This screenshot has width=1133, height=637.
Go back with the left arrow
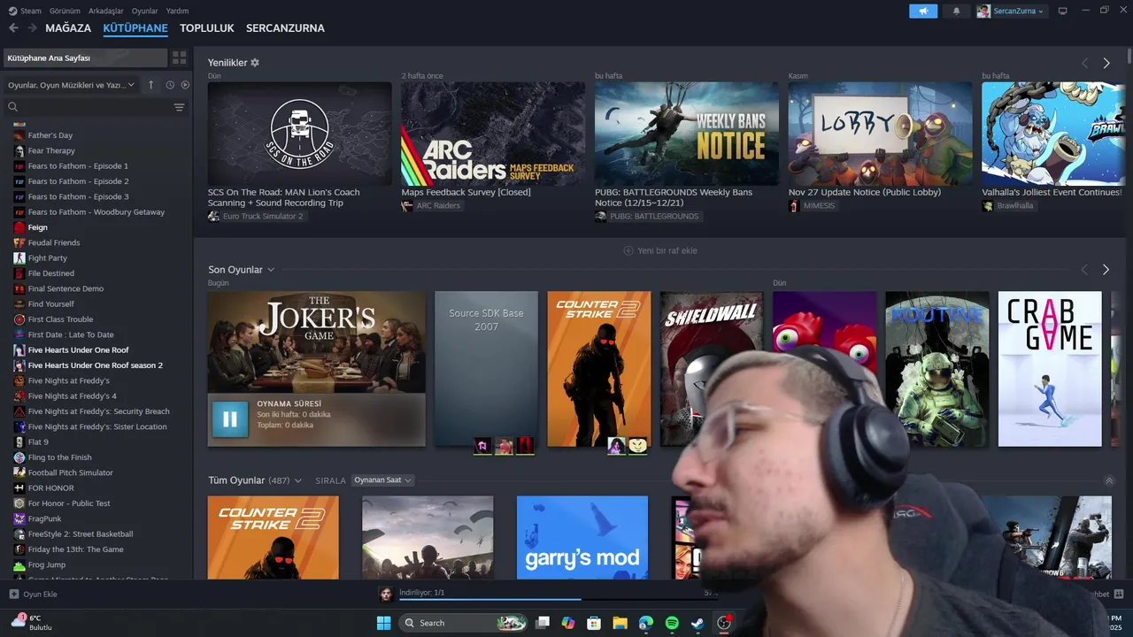click(x=13, y=28)
